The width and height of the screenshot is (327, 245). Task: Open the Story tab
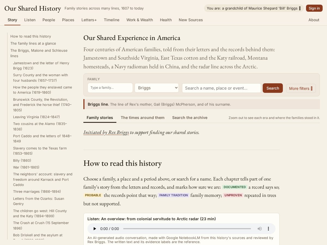(x=12, y=20)
